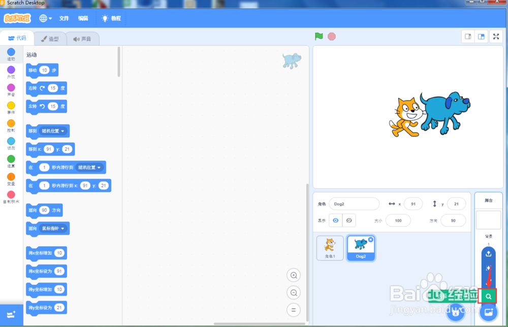Click the Scratch logo
The image size is (508, 327).
[17, 18]
